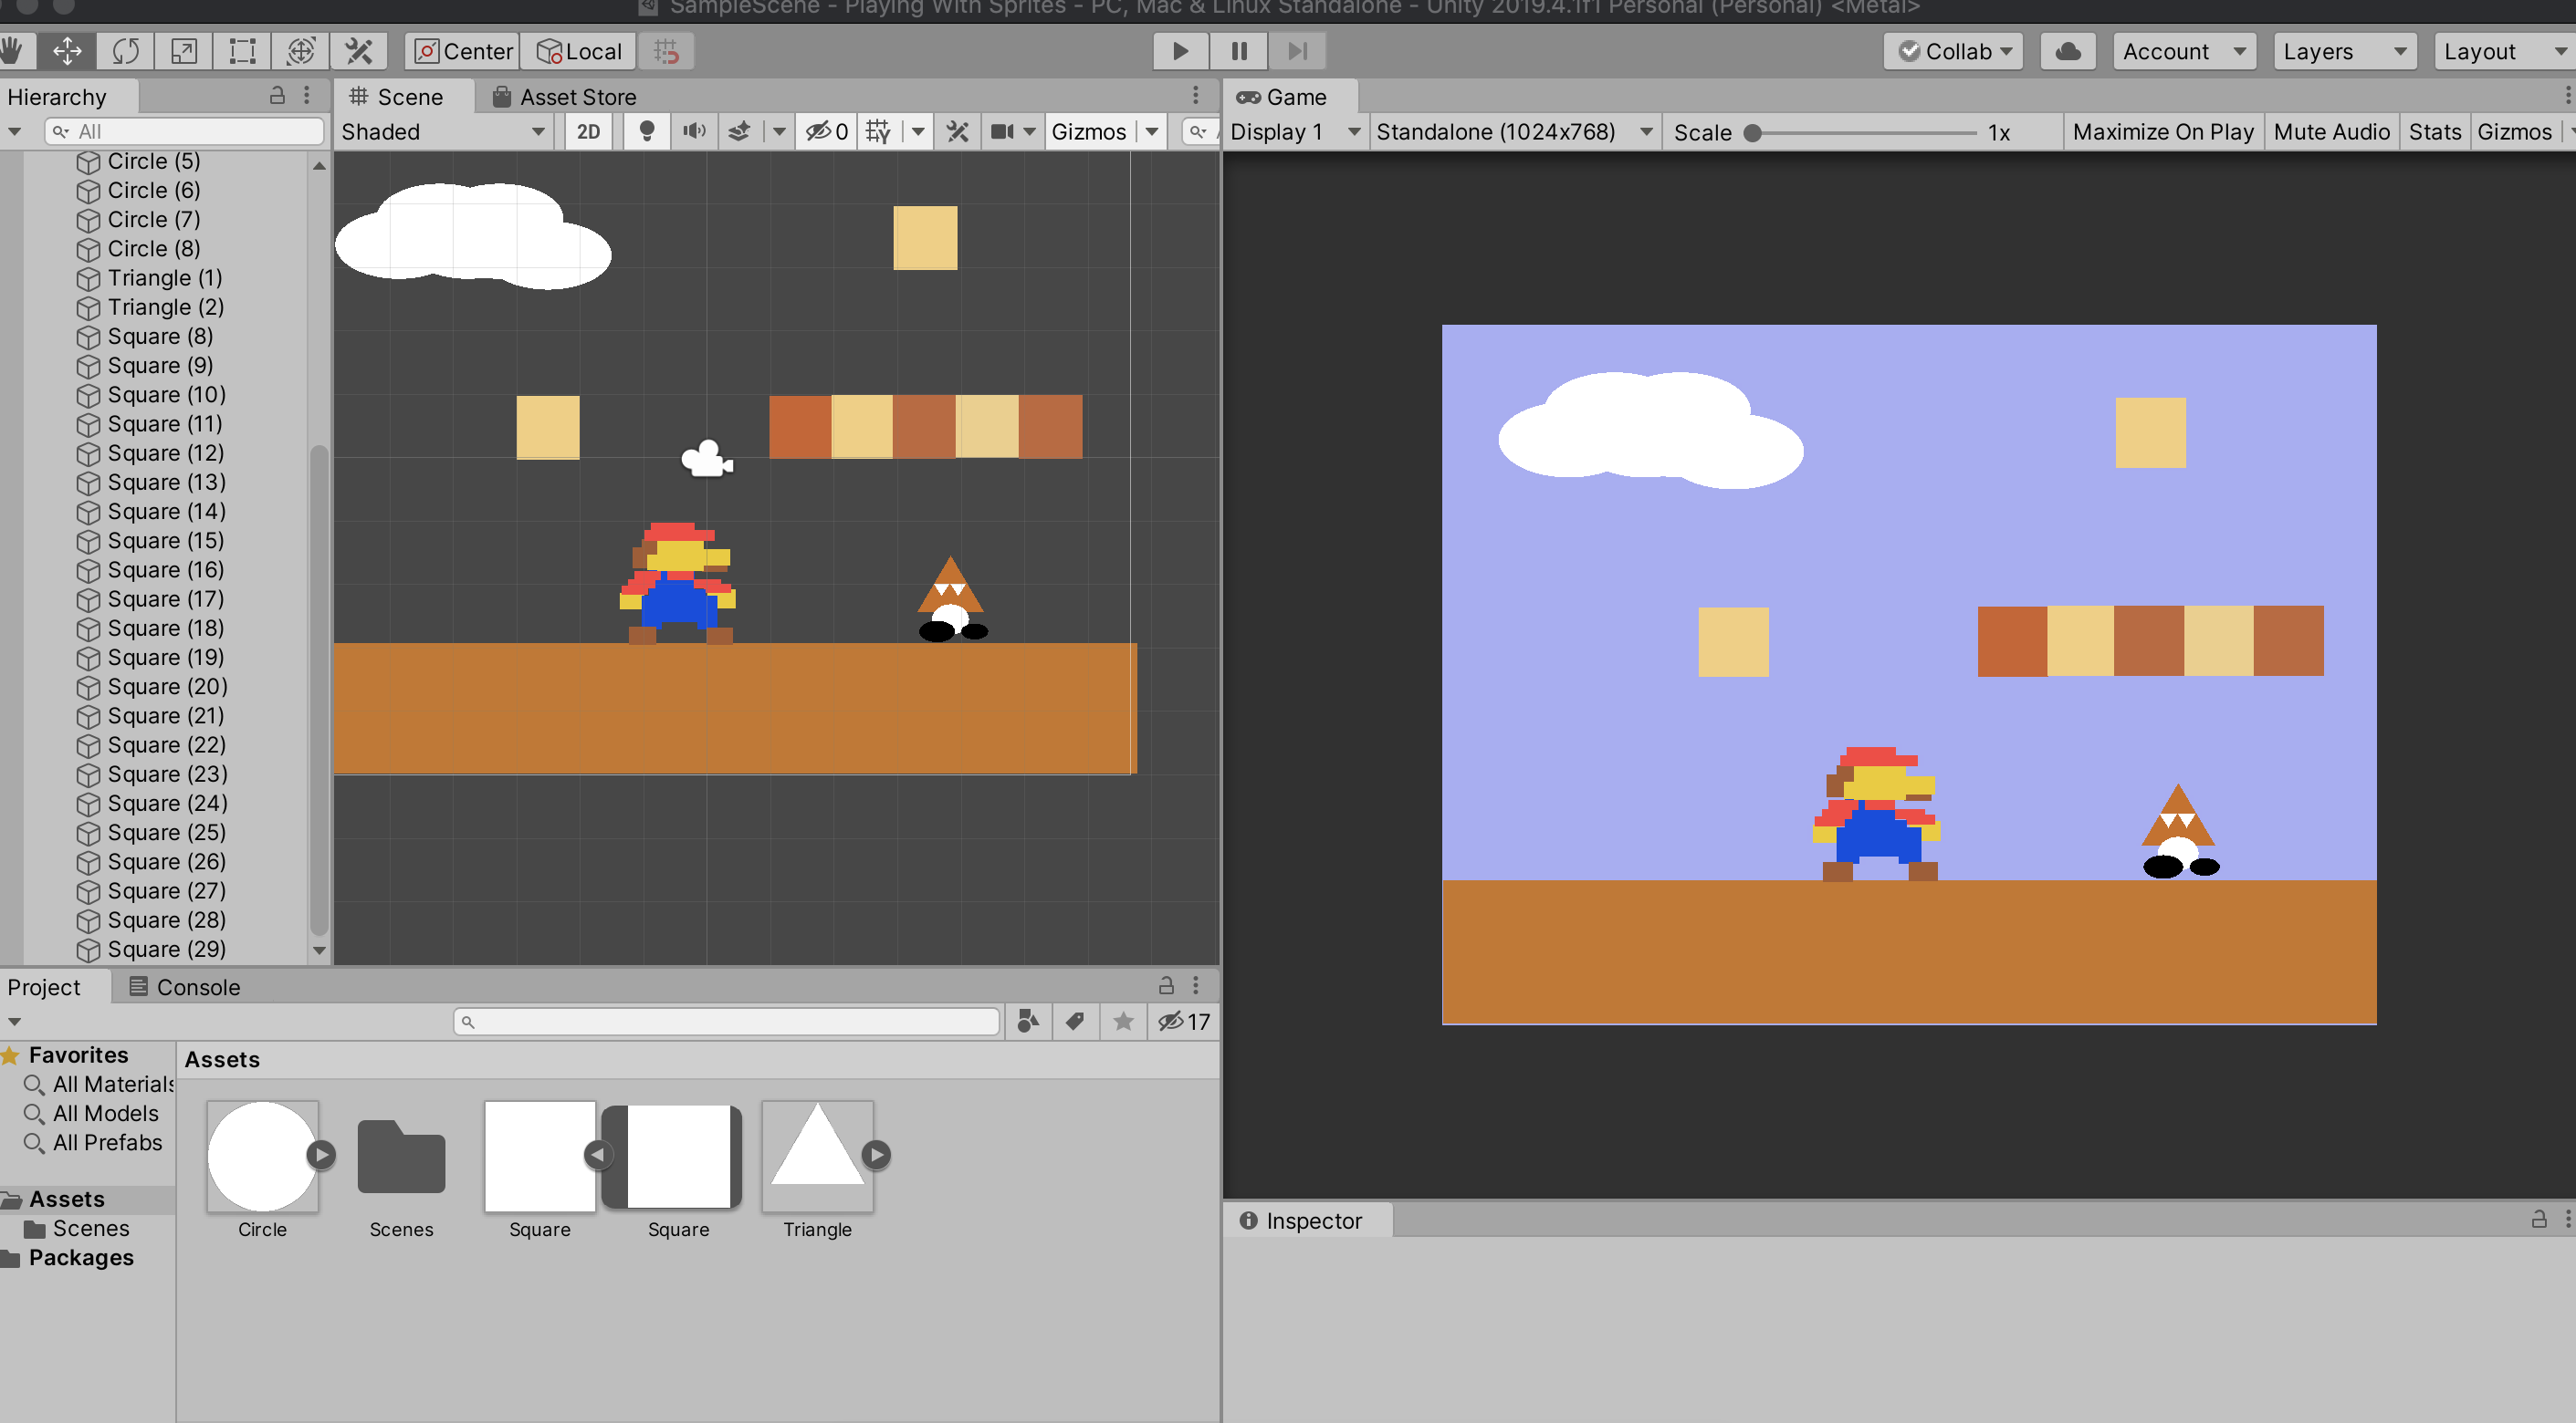Viewport: 2576px width, 1423px height.
Task: Open Cloud services icon
Action: tap(2068, 51)
